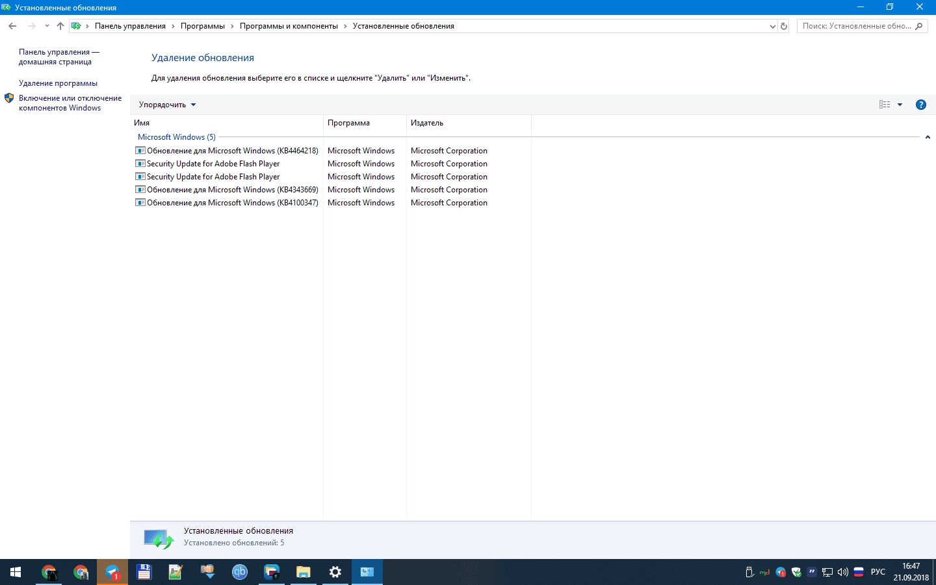The height and width of the screenshot is (585, 936).
Task: Open the recent locations dropdown arrow
Action: tap(47, 26)
